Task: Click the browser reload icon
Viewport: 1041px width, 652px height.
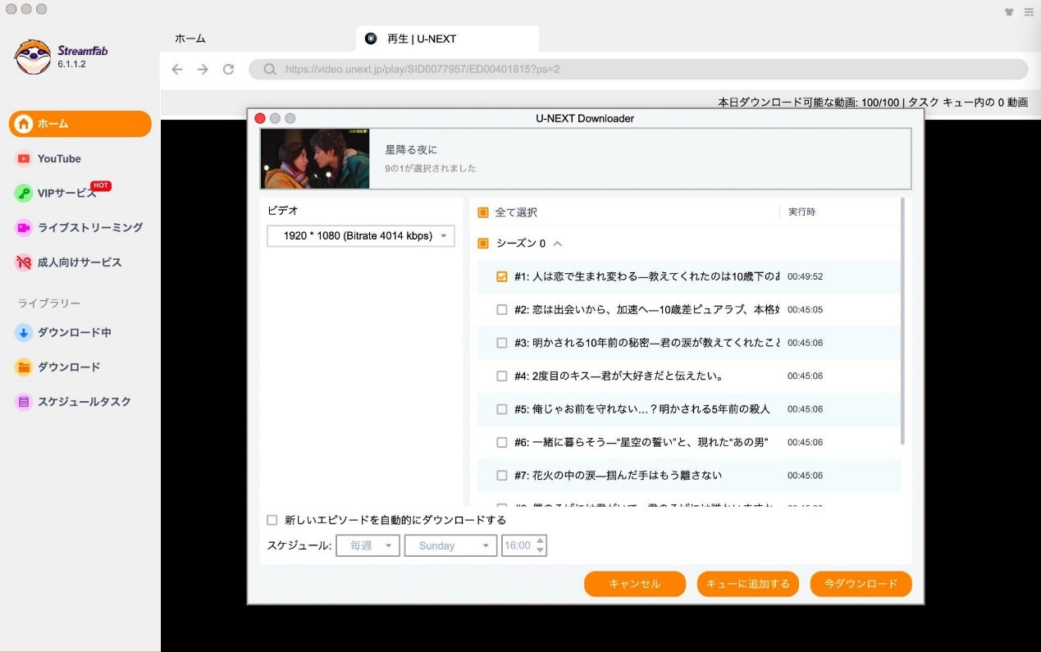Action: point(228,69)
